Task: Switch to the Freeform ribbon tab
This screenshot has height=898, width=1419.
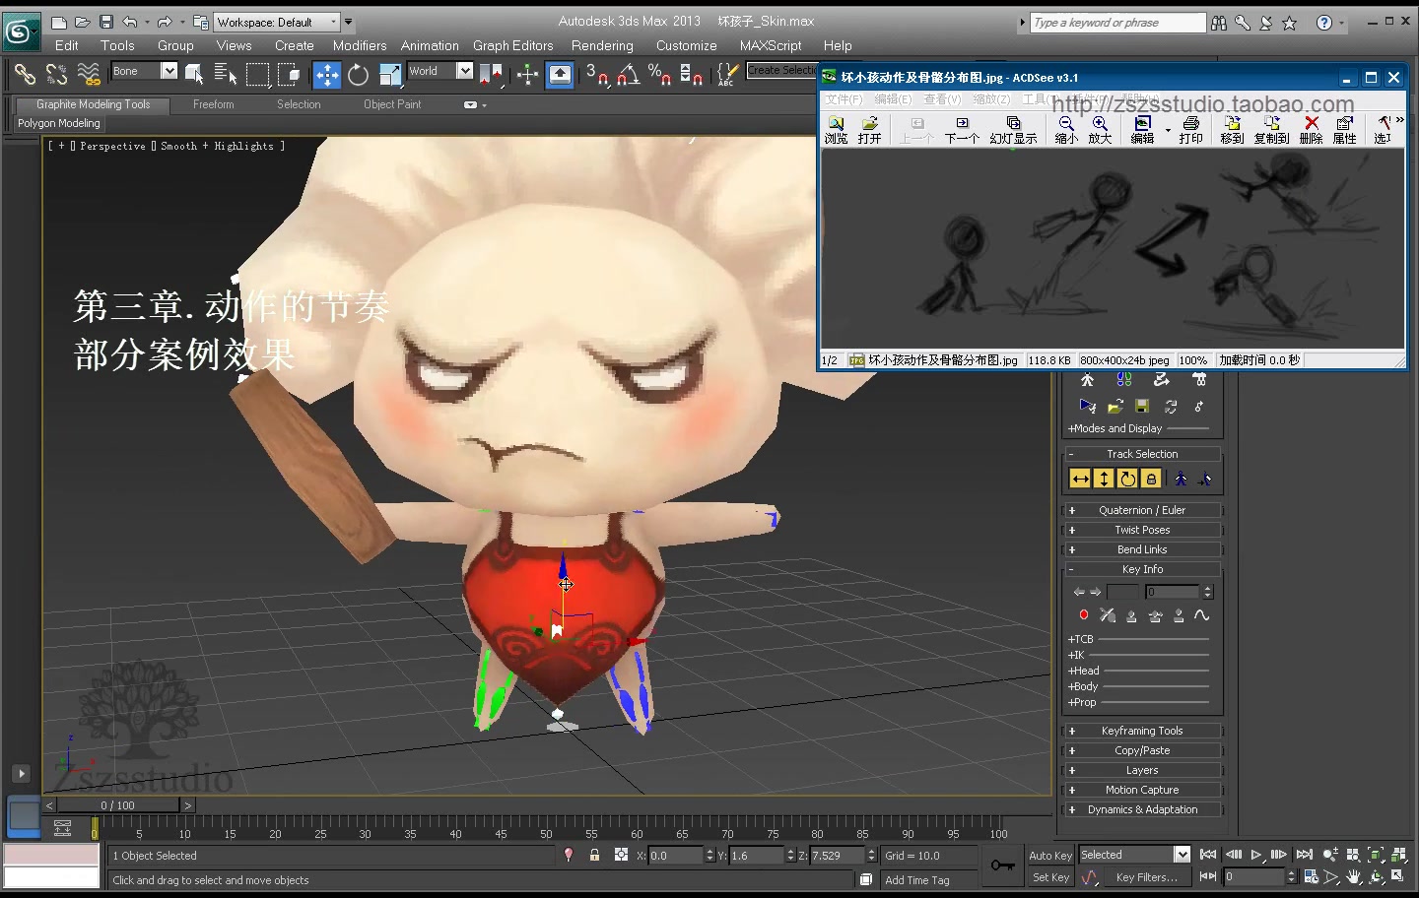Action: 213,104
